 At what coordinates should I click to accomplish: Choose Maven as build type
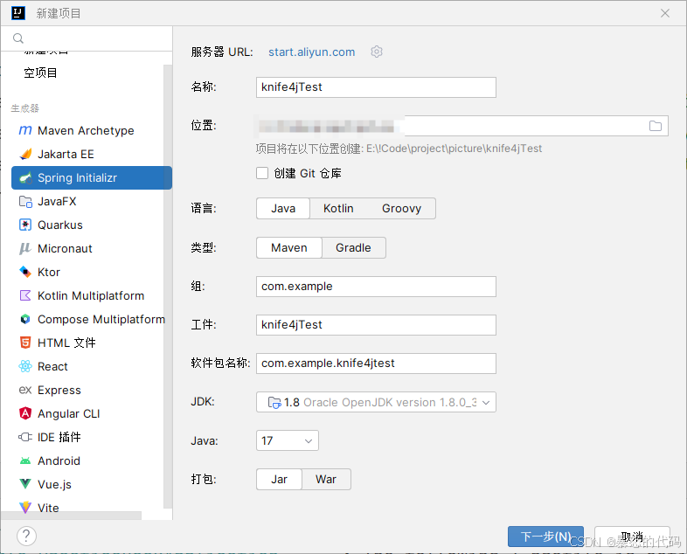pos(289,248)
